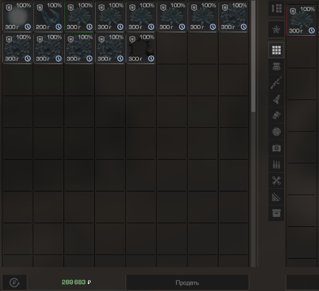The height and width of the screenshot is (291, 319).
Task: Click the ruble currency exchange icon
Action: coord(15,283)
